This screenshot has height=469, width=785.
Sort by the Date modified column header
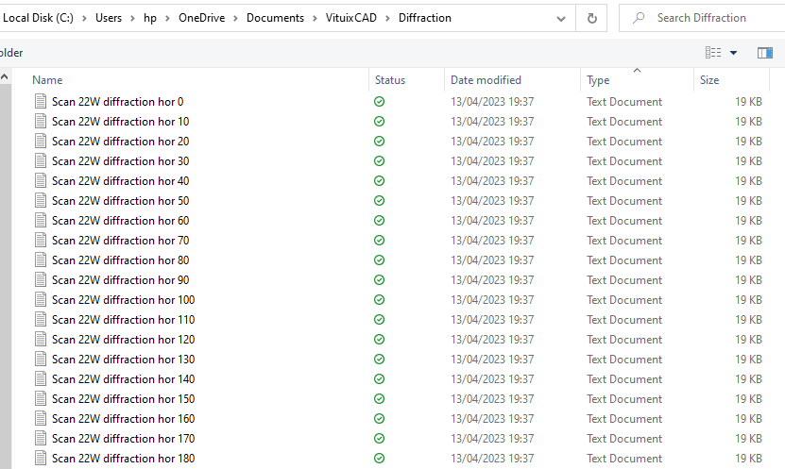486,80
